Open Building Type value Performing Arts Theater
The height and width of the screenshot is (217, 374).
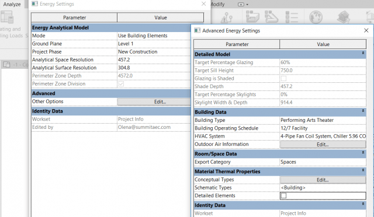pyautogui.click(x=323, y=120)
